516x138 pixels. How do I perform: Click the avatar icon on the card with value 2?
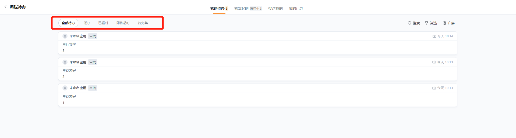click(65, 62)
